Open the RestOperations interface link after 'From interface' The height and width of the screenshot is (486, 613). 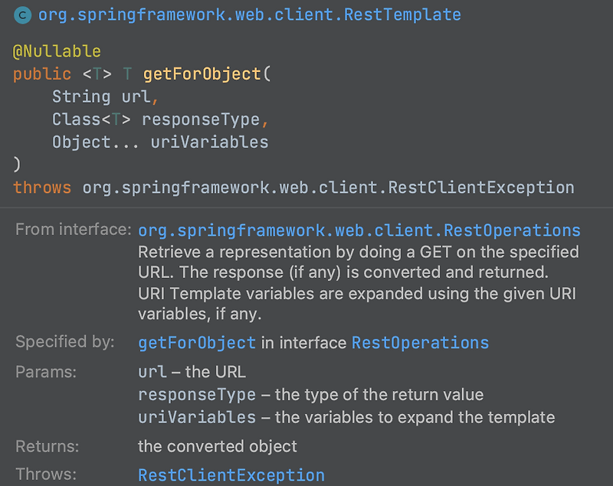point(359,230)
